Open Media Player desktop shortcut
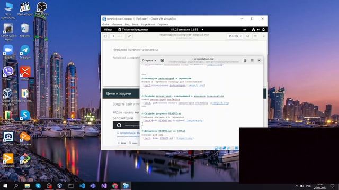 (25, 8)
